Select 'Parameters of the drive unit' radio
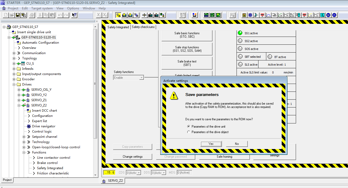The image size is (348, 188). pos(189,127)
